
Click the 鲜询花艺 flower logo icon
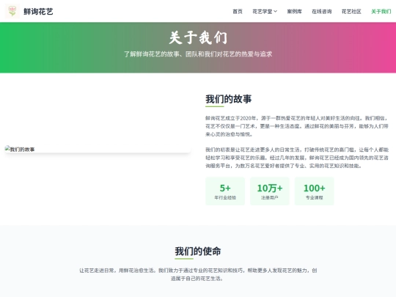coord(12,11)
